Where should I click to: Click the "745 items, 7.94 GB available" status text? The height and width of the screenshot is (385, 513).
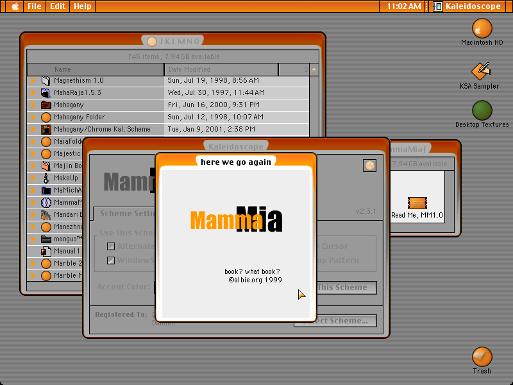tap(173, 56)
